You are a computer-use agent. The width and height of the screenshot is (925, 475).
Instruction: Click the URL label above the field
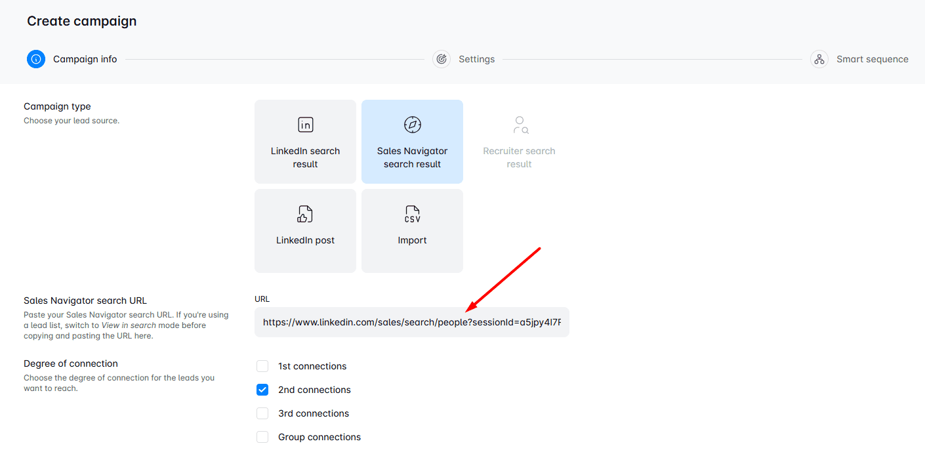(x=262, y=299)
